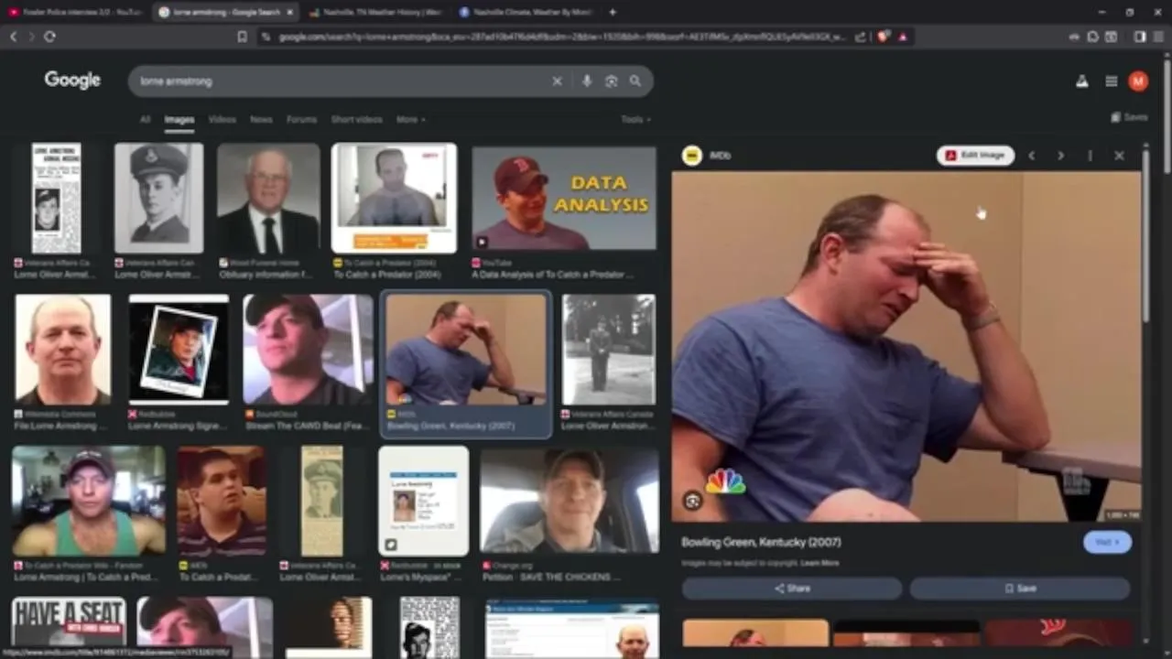This screenshot has height=659, width=1172.
Task: Open the IMDb source in the preview panel
Action: pyautogui.click(x=707, y=156)
